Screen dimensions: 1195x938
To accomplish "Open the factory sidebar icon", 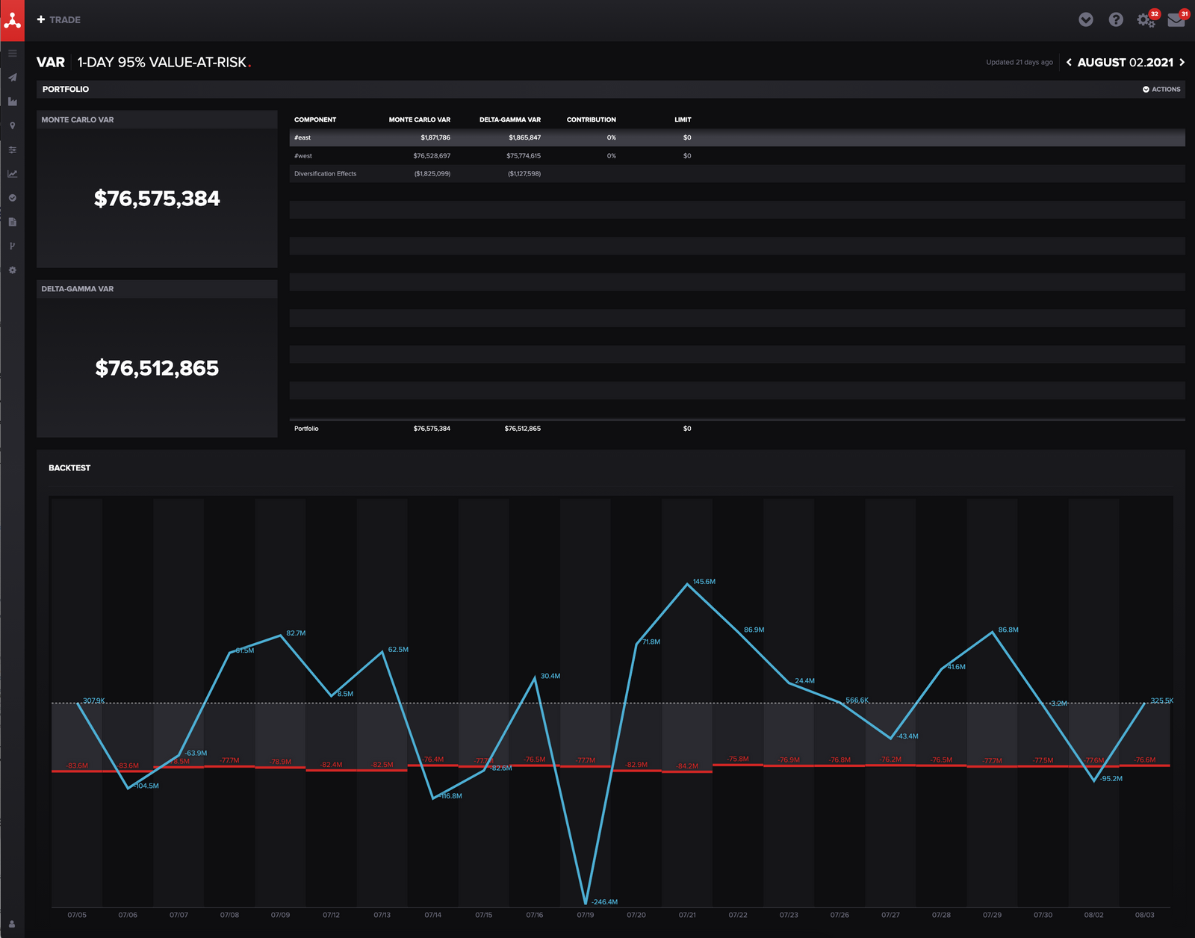I will click(12, 102).
